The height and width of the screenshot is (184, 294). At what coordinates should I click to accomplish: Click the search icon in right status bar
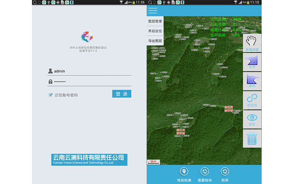(x=150, y=2)
